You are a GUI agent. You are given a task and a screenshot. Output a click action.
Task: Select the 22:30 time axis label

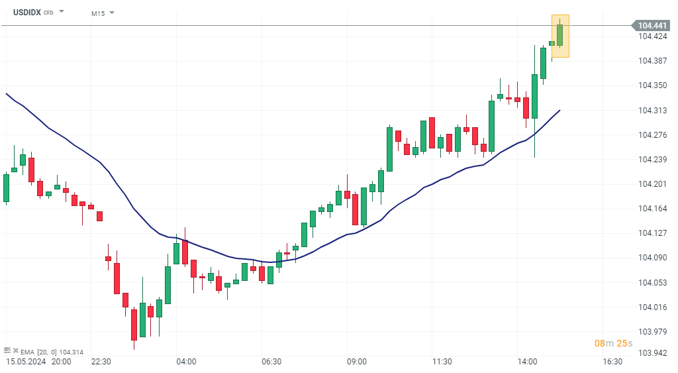[101, 362]
